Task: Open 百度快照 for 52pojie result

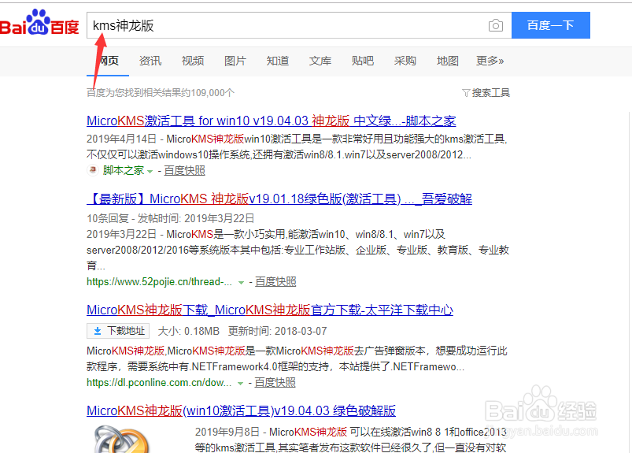Action: (x=275, y=281)
